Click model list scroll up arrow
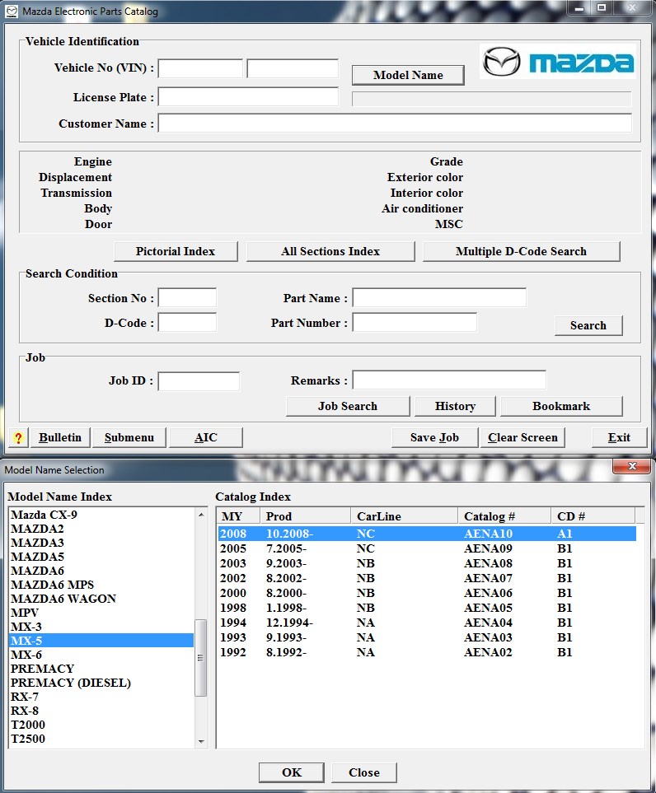This screenshot has width=656, height=793. tap(201, 515)
